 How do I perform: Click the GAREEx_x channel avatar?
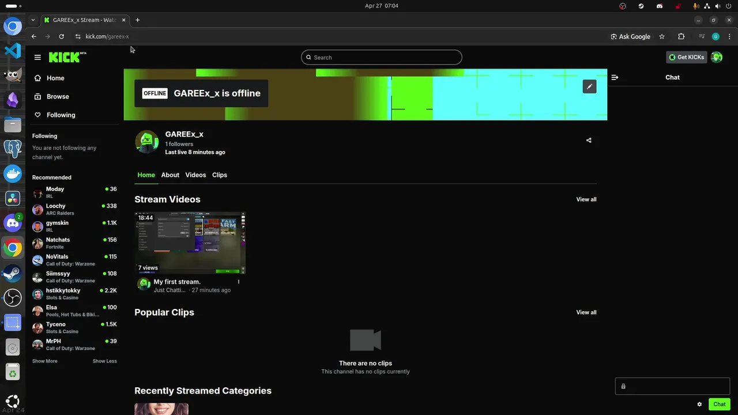point(146,142)
